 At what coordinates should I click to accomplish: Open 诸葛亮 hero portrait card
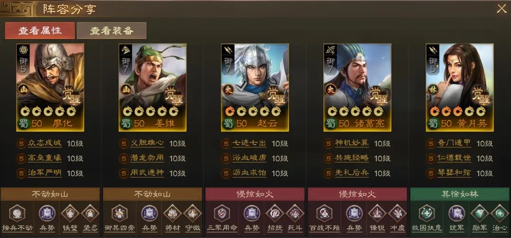(357, 87)
